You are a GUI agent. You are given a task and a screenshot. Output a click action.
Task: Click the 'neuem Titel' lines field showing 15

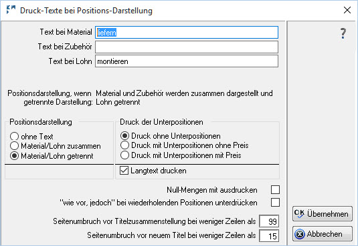[269, 235]
